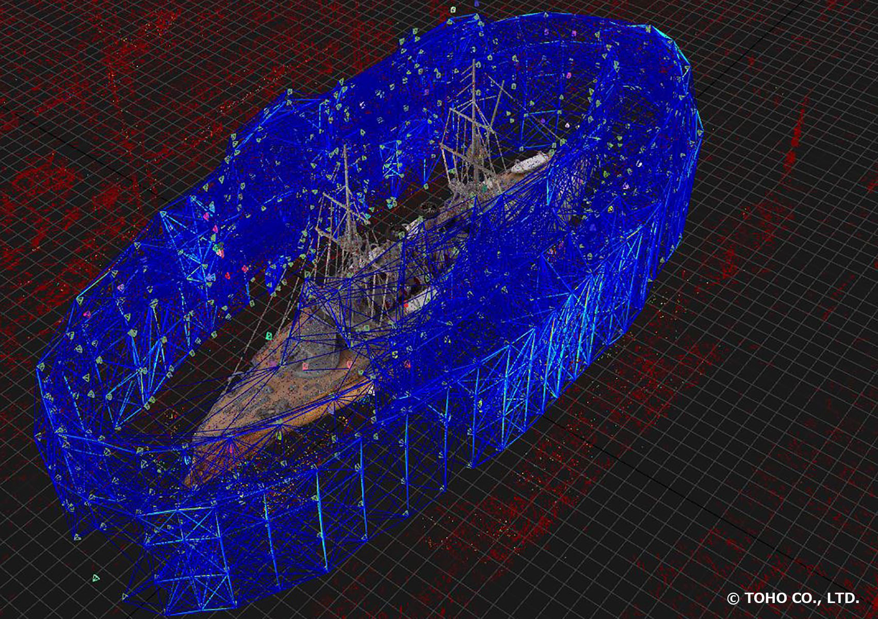The image size is (878, 619).
Task: Select the pink square marker on the orange deck
Action: (305, 366)
